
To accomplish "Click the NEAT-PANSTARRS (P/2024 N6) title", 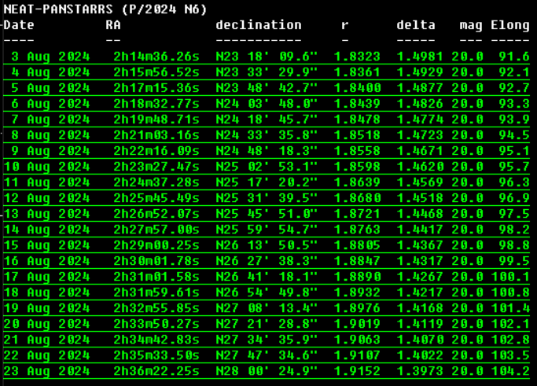I will pos(105,9).
